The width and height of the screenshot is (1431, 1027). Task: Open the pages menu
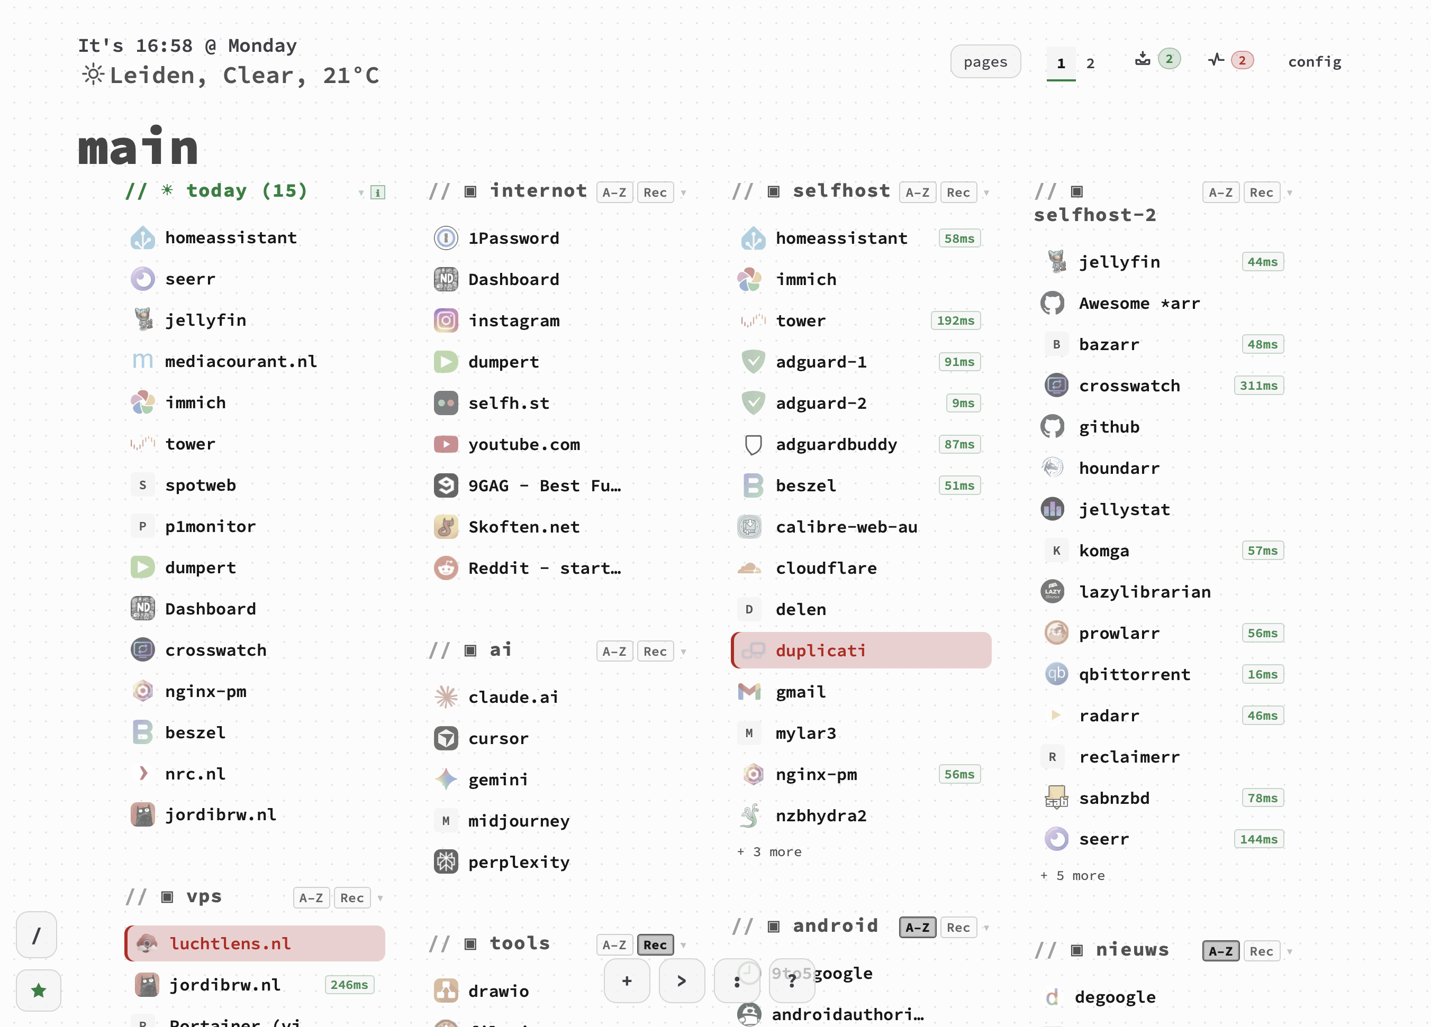985,62
